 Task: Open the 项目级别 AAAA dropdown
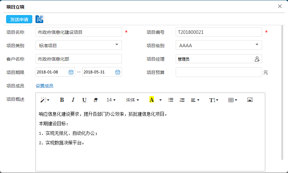257,45
